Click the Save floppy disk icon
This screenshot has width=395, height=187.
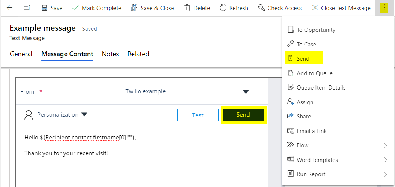[45, 8]
